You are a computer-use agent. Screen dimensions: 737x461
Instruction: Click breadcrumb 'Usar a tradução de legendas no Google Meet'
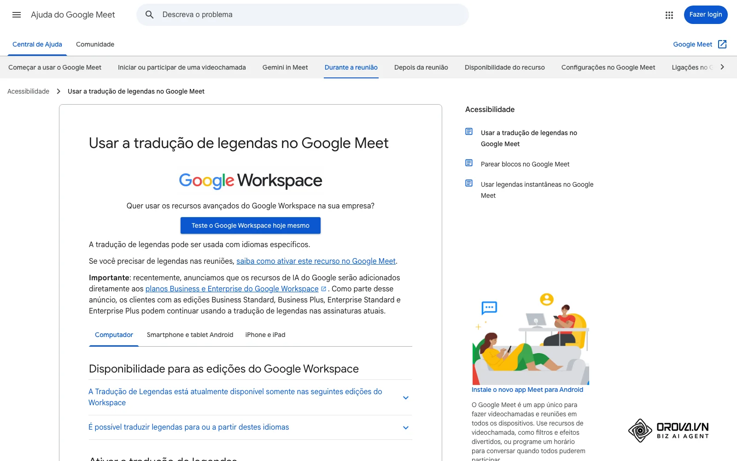pyautogui.click(x=136, y=91)
